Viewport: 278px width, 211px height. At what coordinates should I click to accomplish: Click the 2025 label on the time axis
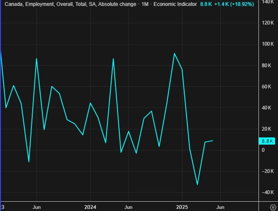point(182,207)
